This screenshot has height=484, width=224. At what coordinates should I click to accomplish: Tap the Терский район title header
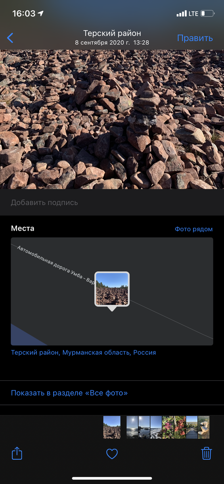tap(112, 33)
